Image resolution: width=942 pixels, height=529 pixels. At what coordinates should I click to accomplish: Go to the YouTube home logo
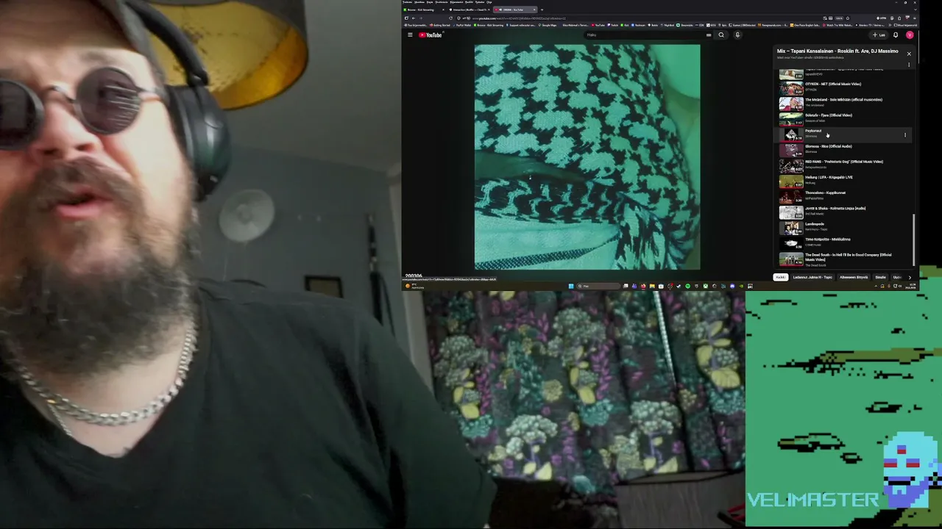coord(431,35)
